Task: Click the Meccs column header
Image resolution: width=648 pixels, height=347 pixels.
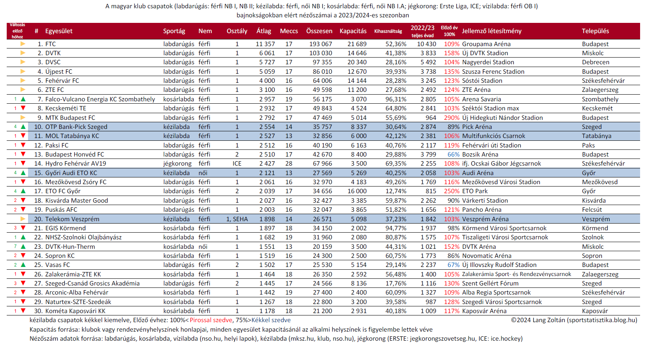Action: (x=289, y=31)
